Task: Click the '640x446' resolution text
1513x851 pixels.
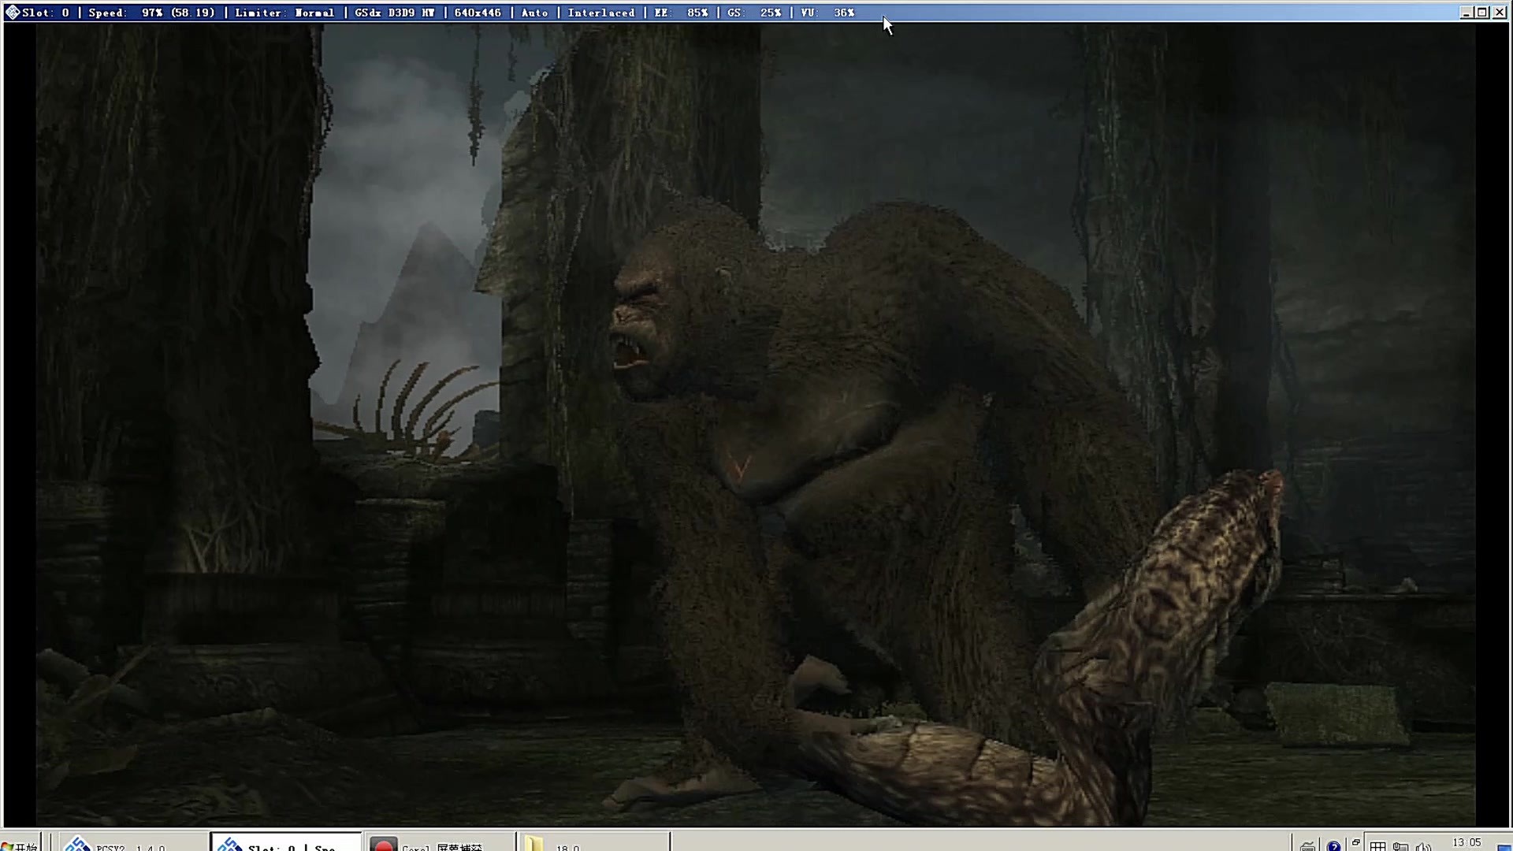Action: coord(478,13)
